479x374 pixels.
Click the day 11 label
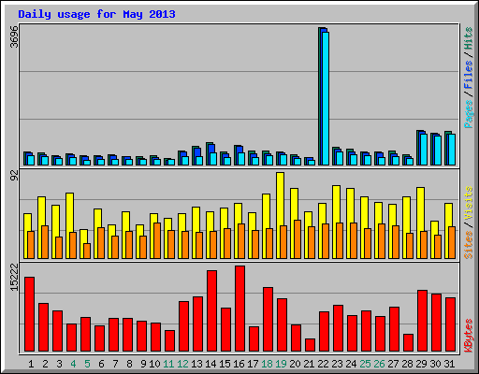tap(168, 364)
